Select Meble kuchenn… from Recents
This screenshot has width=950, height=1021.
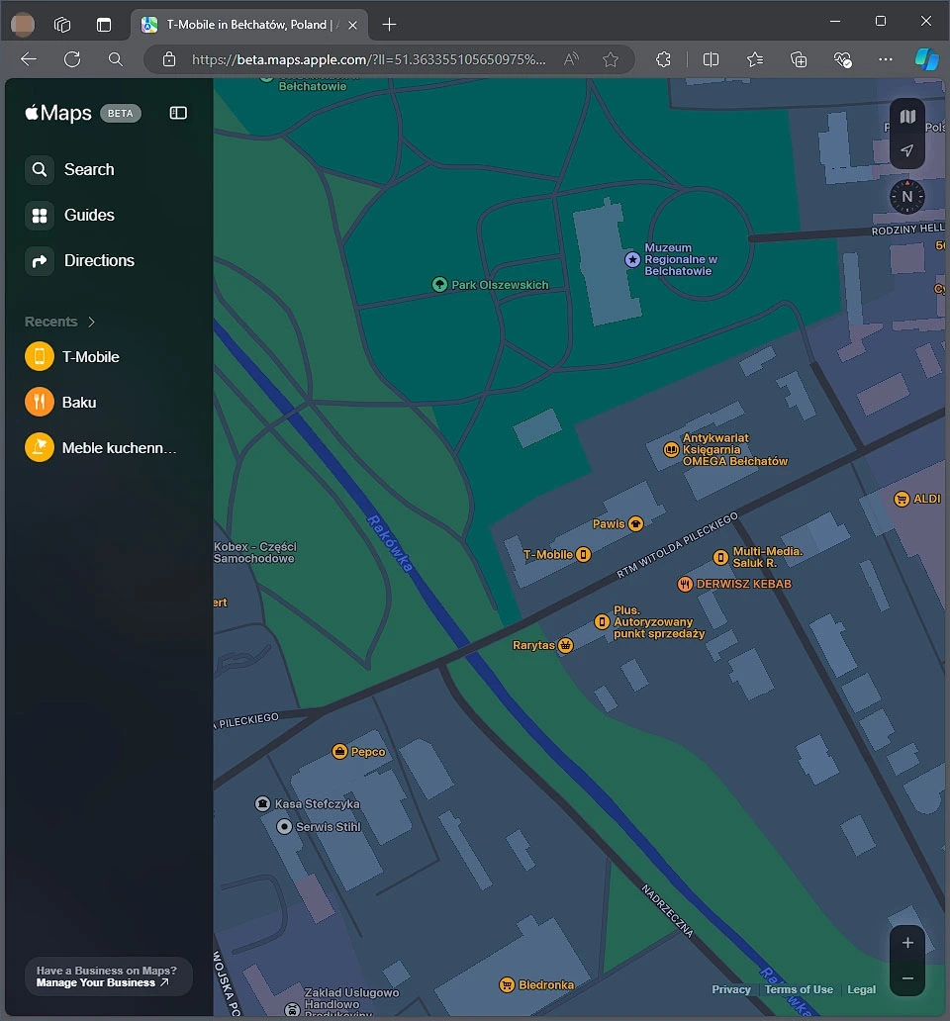pyautogui.click(x=101, y=448)
